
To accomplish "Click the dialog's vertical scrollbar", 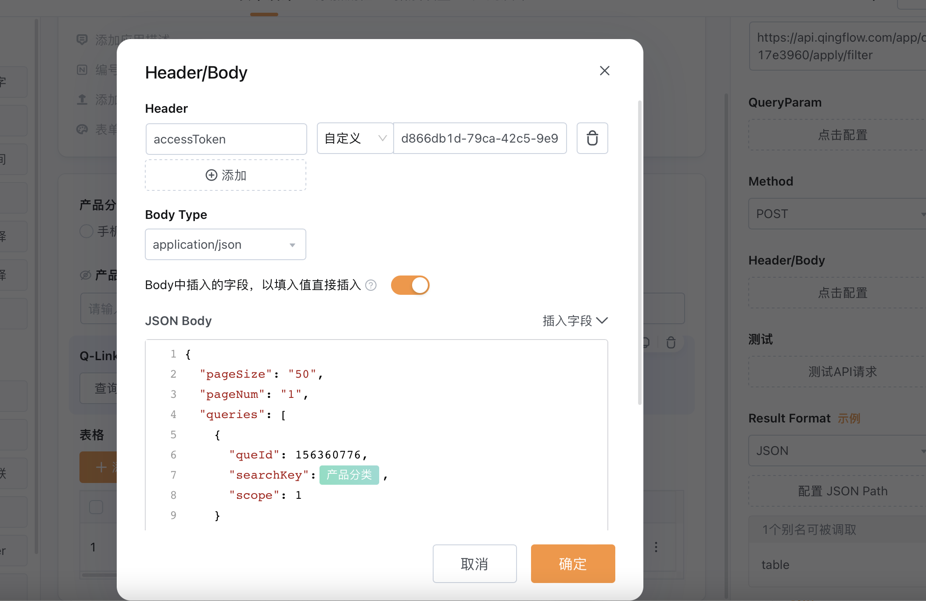I will point(639,252).
